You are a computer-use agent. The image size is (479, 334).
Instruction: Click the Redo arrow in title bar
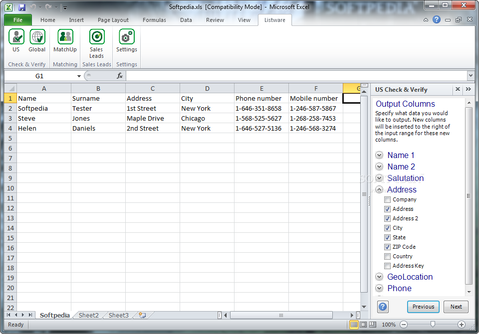(48, 7)
